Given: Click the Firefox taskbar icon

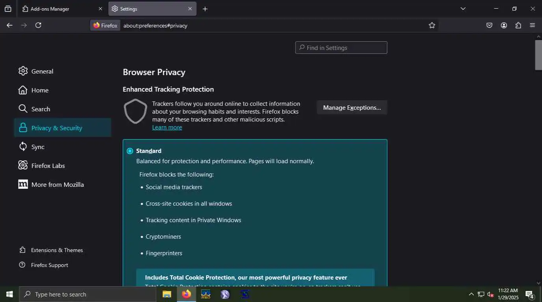Looking at the screenshot, I should 186,294.
